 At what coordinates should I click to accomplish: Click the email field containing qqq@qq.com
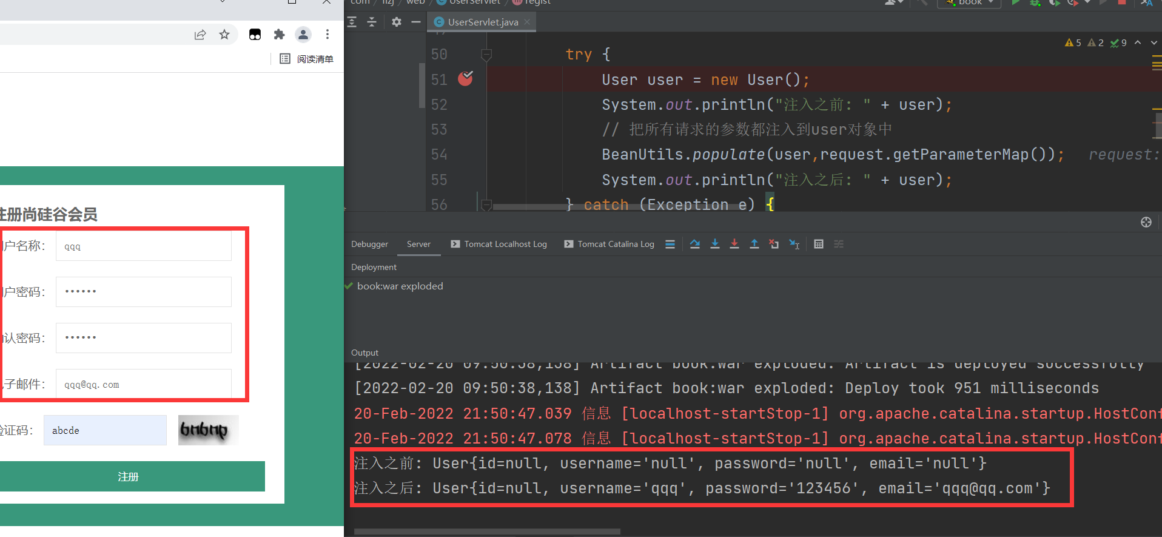click(x=144, y=384)
